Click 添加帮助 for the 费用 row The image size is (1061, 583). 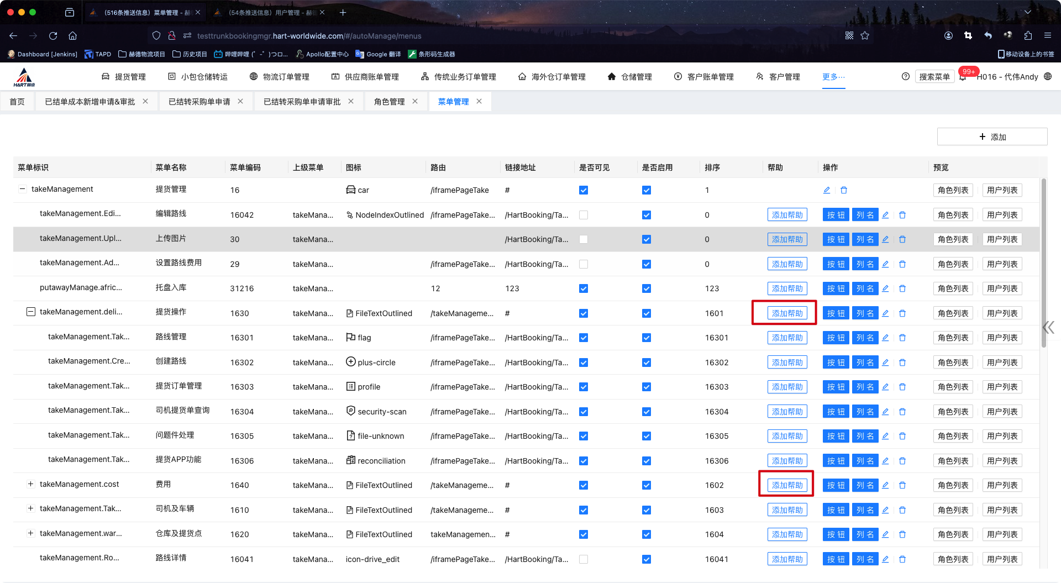point(787,485)
